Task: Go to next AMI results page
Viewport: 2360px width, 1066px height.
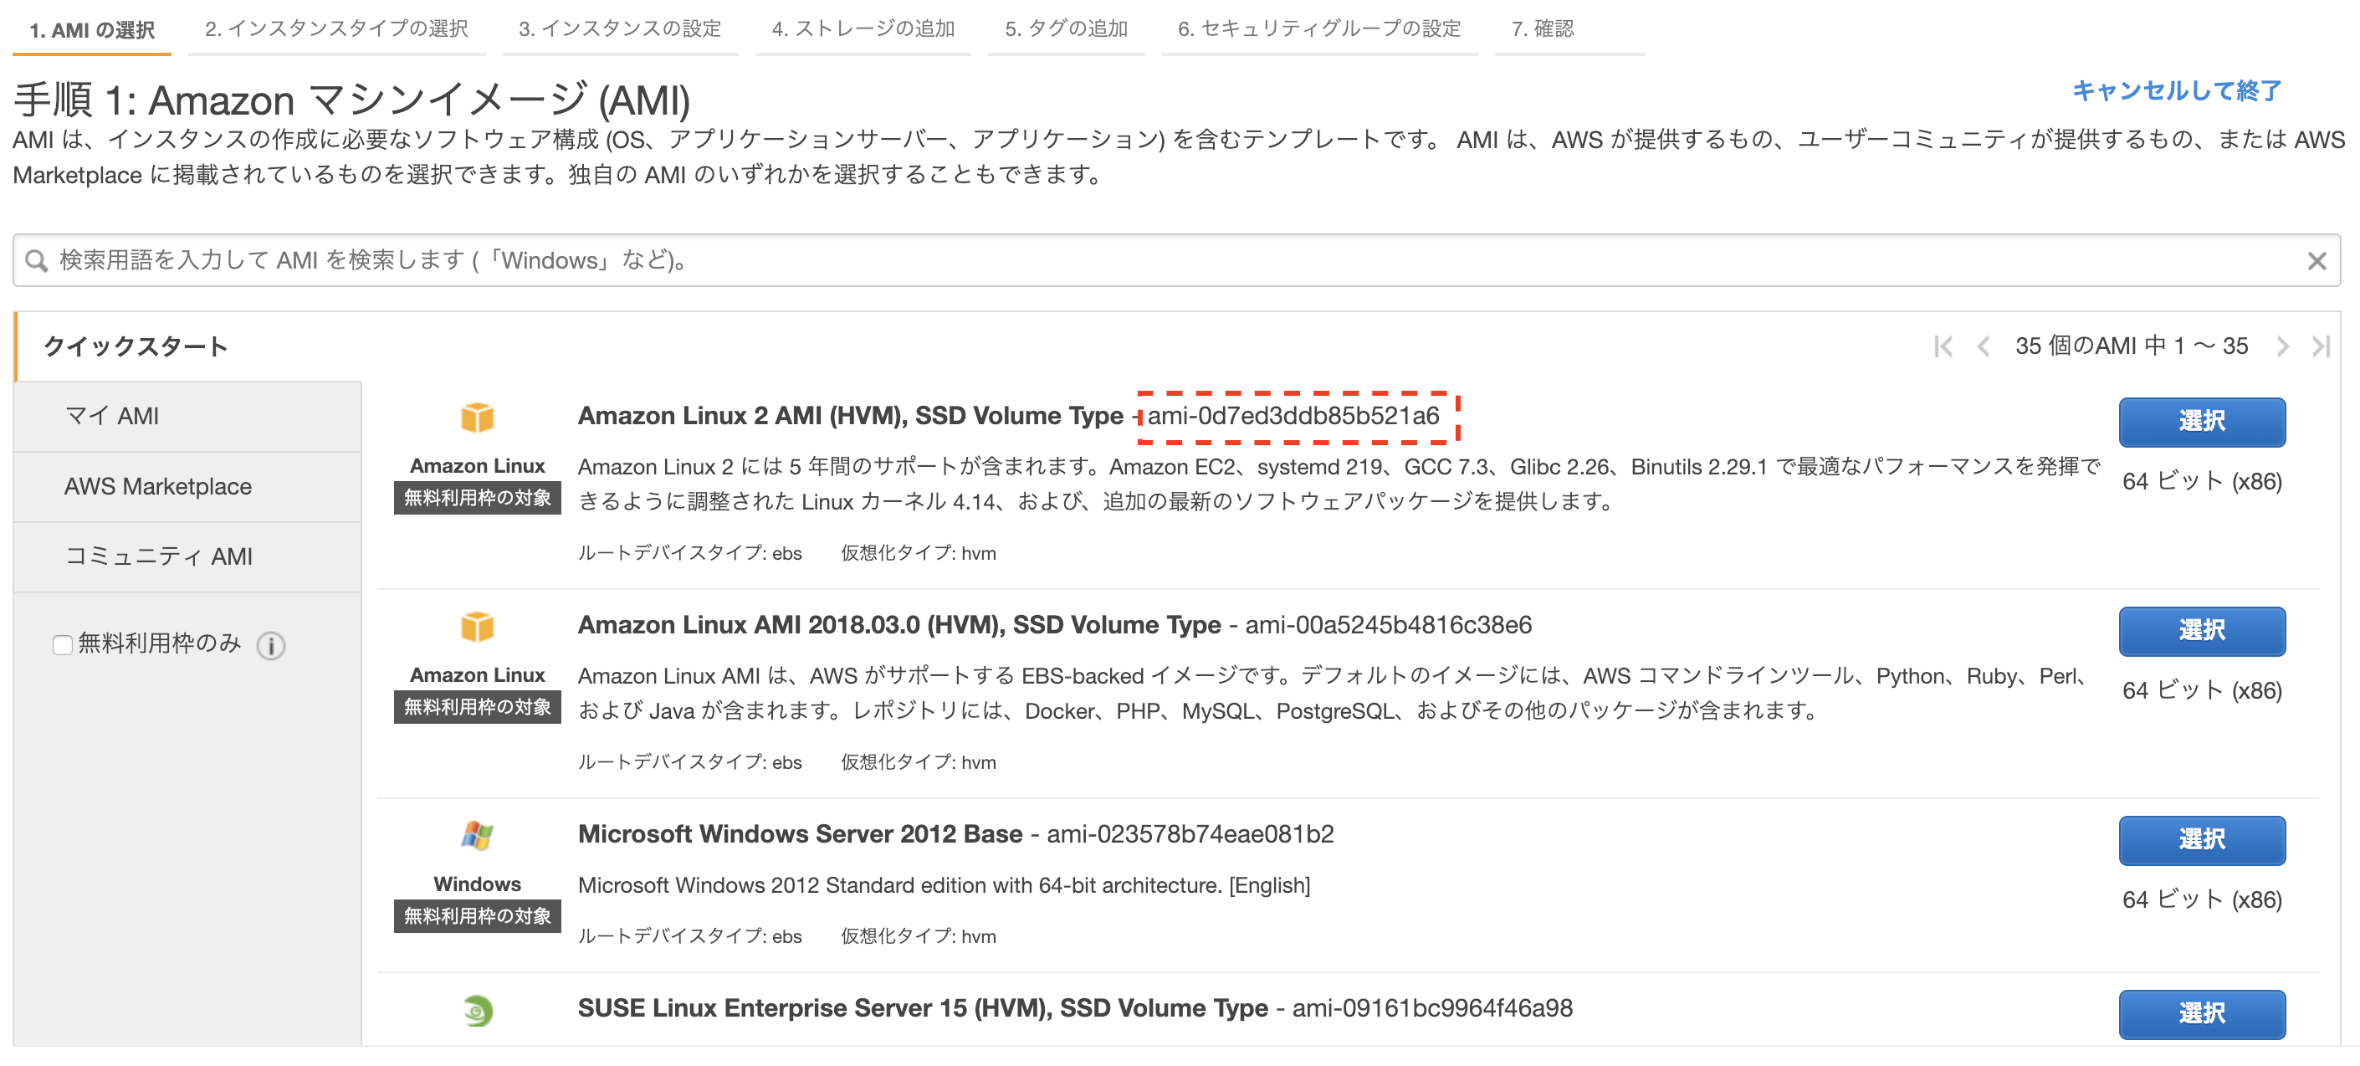Action: point(2282,346)
